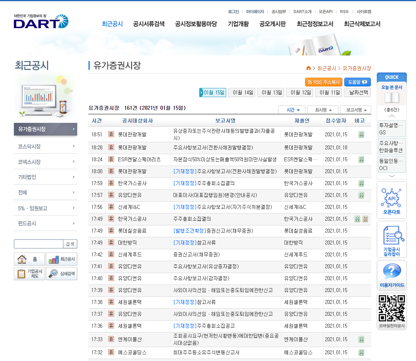Click the 유 market icon beside 롯데칠성음료
Viewport: 416px width, 361px height.
click(111, 231)
